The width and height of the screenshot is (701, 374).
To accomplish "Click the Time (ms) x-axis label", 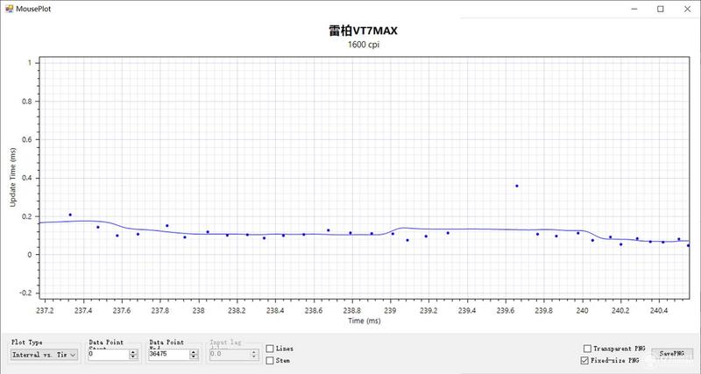I will click(365, 321).
